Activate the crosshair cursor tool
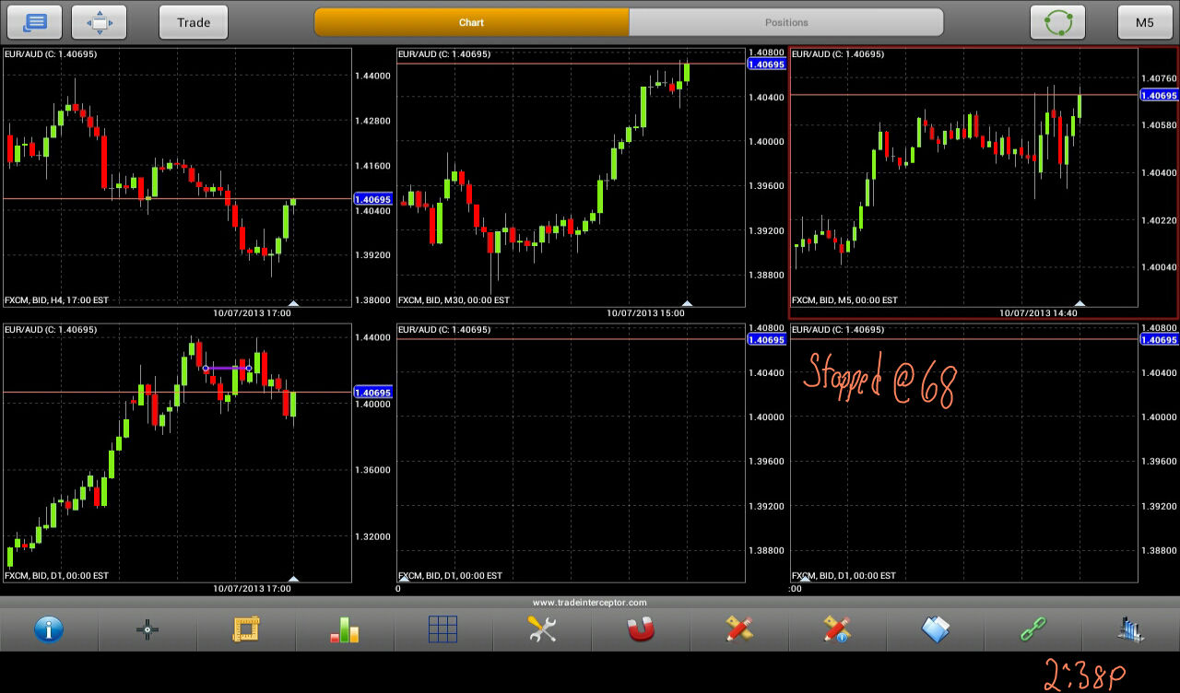 [x=147, y=629]
